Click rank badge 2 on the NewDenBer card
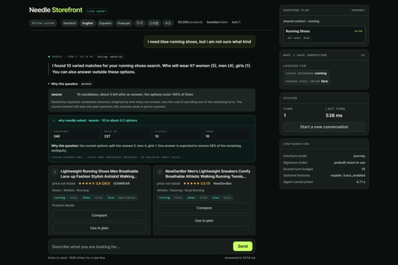 coord(160,172)
